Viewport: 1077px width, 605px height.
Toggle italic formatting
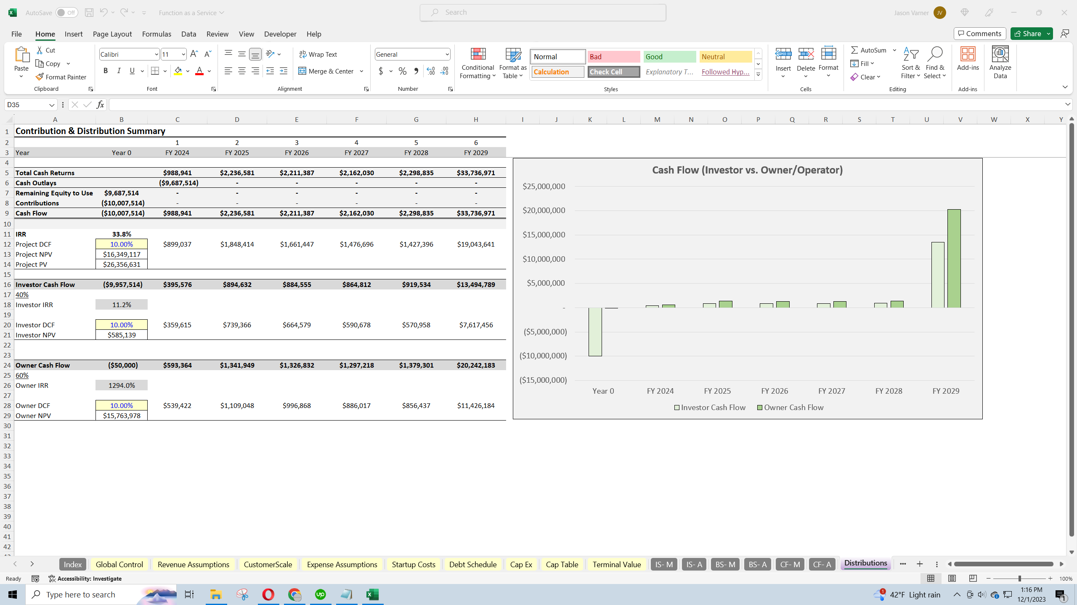(119, 71)
